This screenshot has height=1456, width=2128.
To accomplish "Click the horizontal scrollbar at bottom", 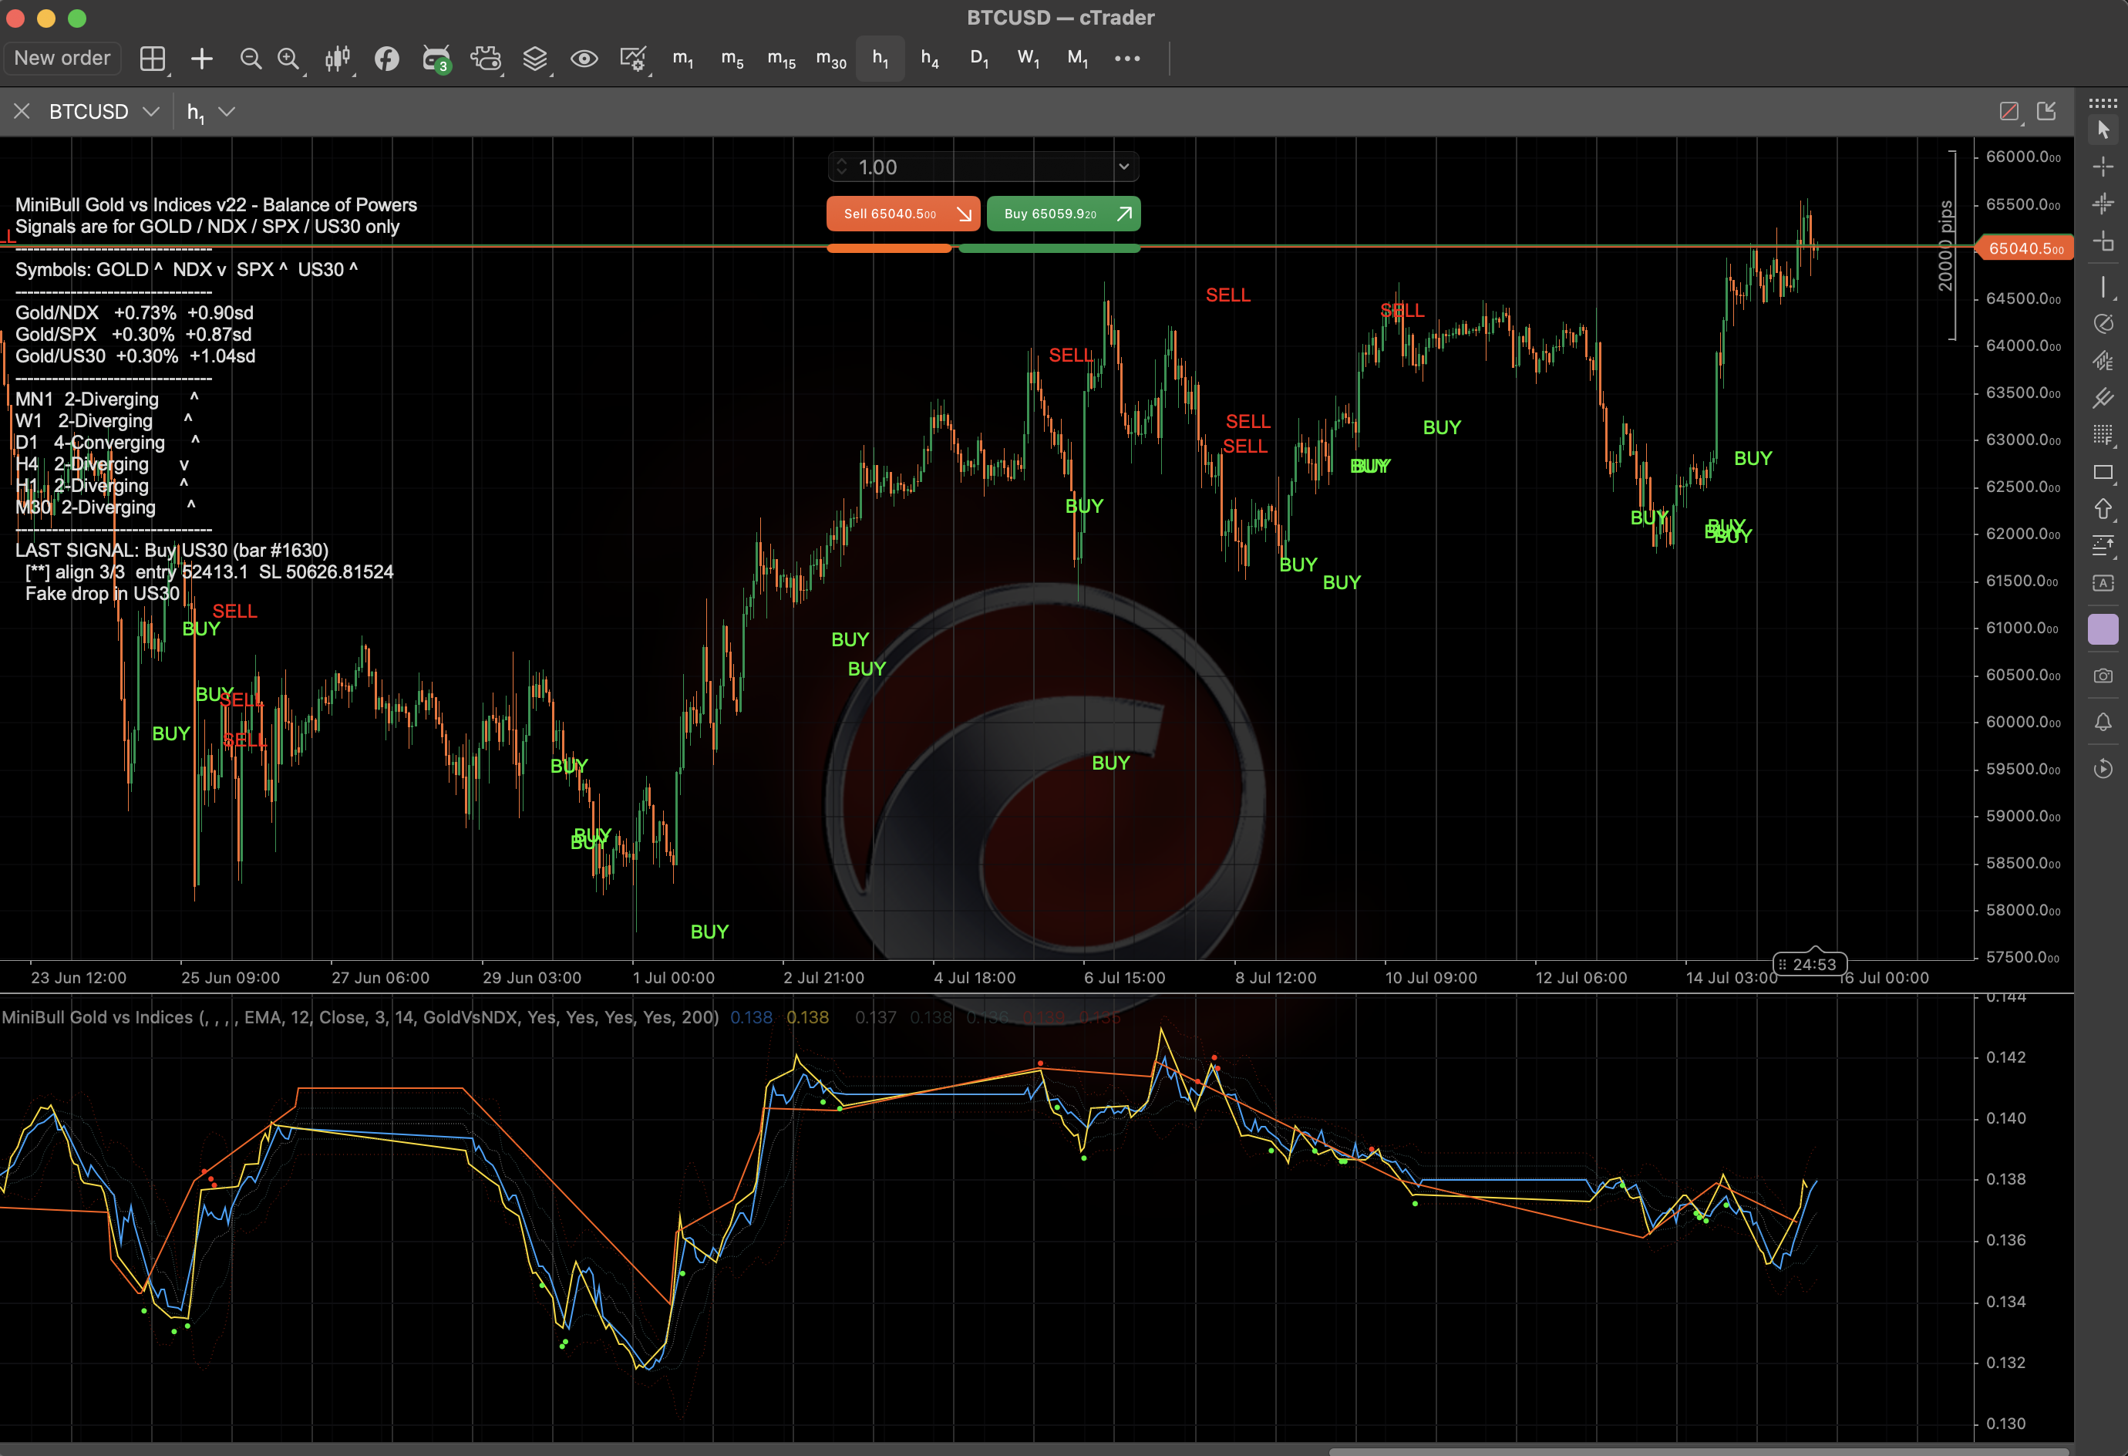I will (x=1698, y=1451).
